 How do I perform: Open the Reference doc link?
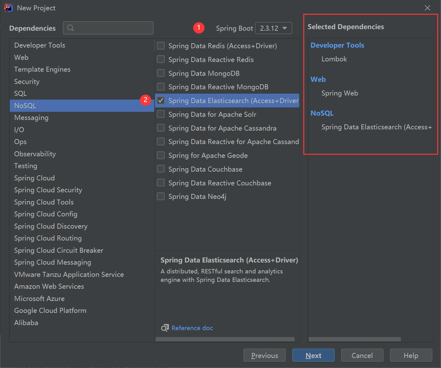[192, 328]
